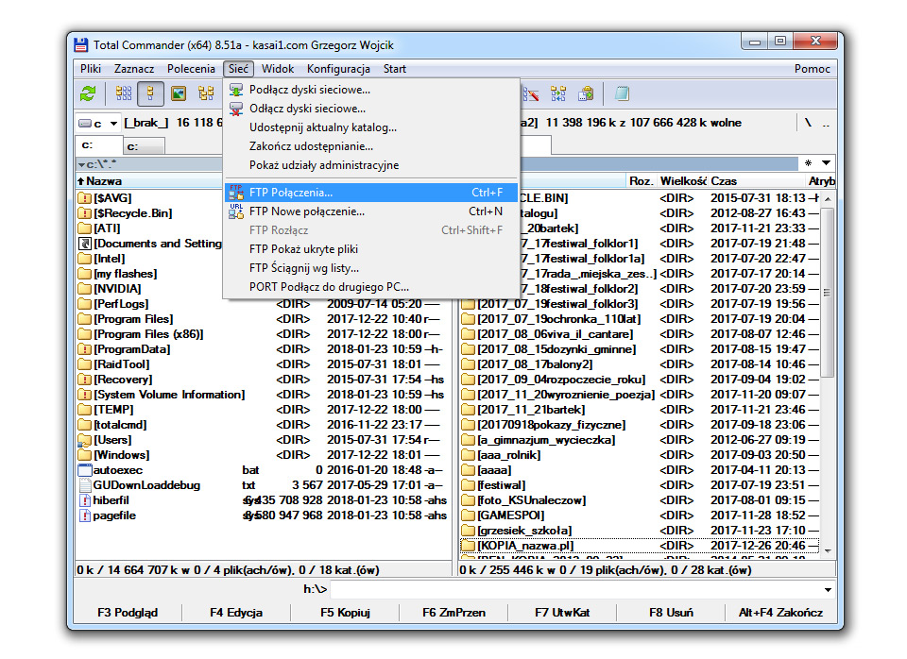Switch to brief file list view icon

point(123,93)
